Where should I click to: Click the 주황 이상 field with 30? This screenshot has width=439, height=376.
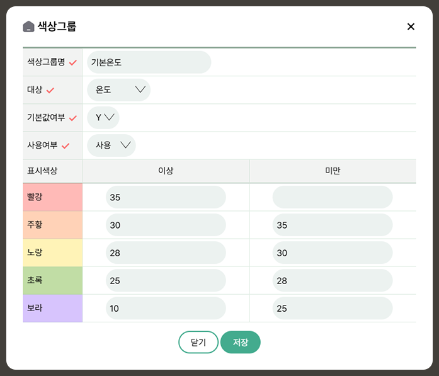pos(166,225)
